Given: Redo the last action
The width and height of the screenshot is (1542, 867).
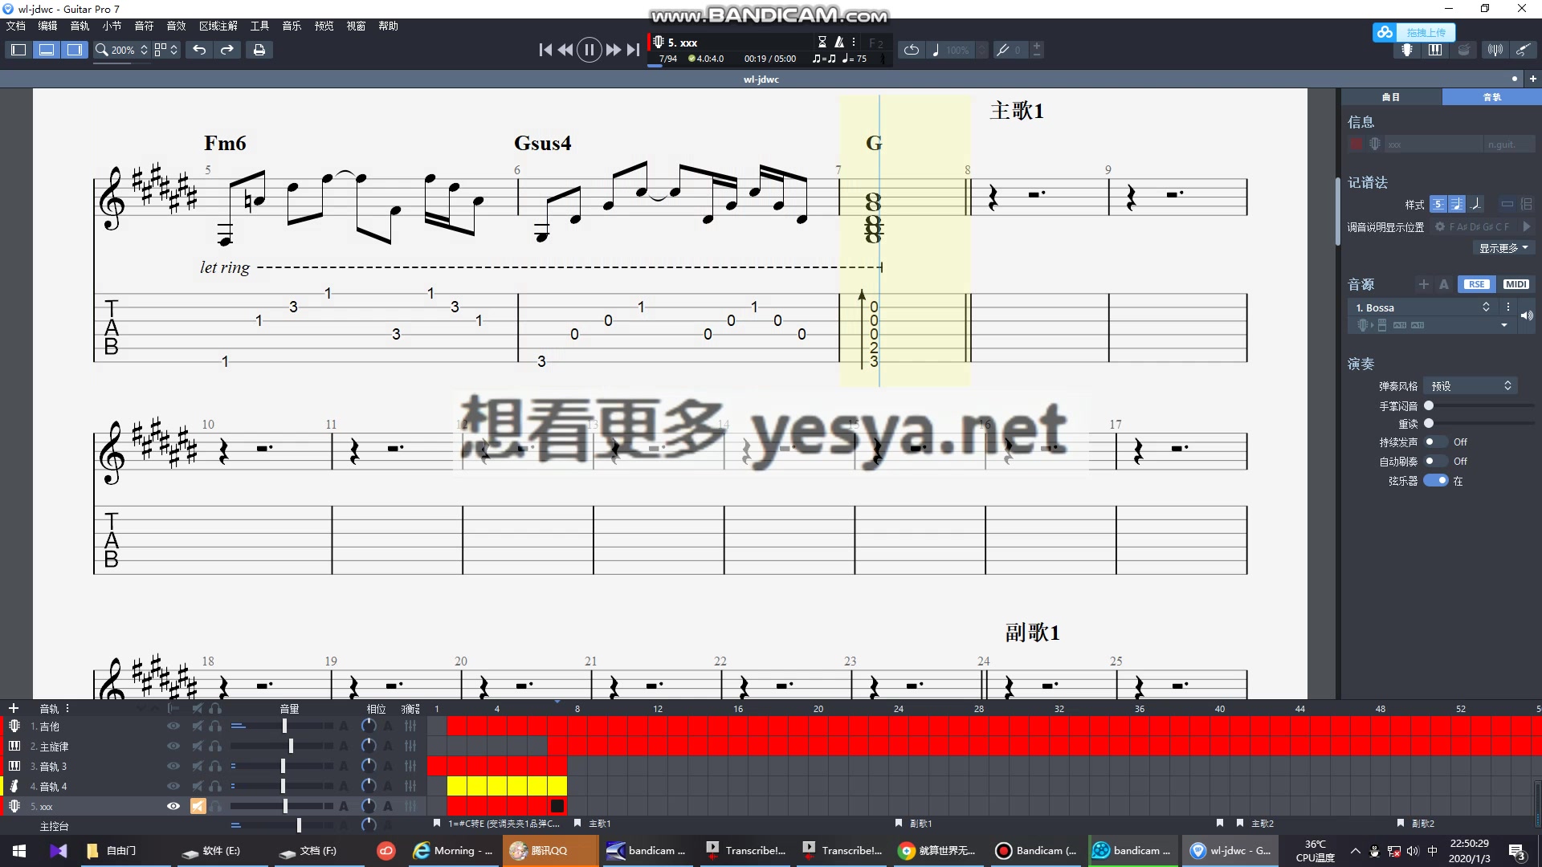Looking at the screenshot, I should click(x=227, y=50).
